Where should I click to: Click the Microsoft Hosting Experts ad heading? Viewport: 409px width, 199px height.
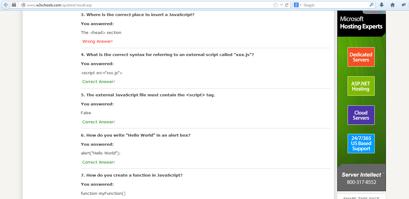tap(361, 23)
